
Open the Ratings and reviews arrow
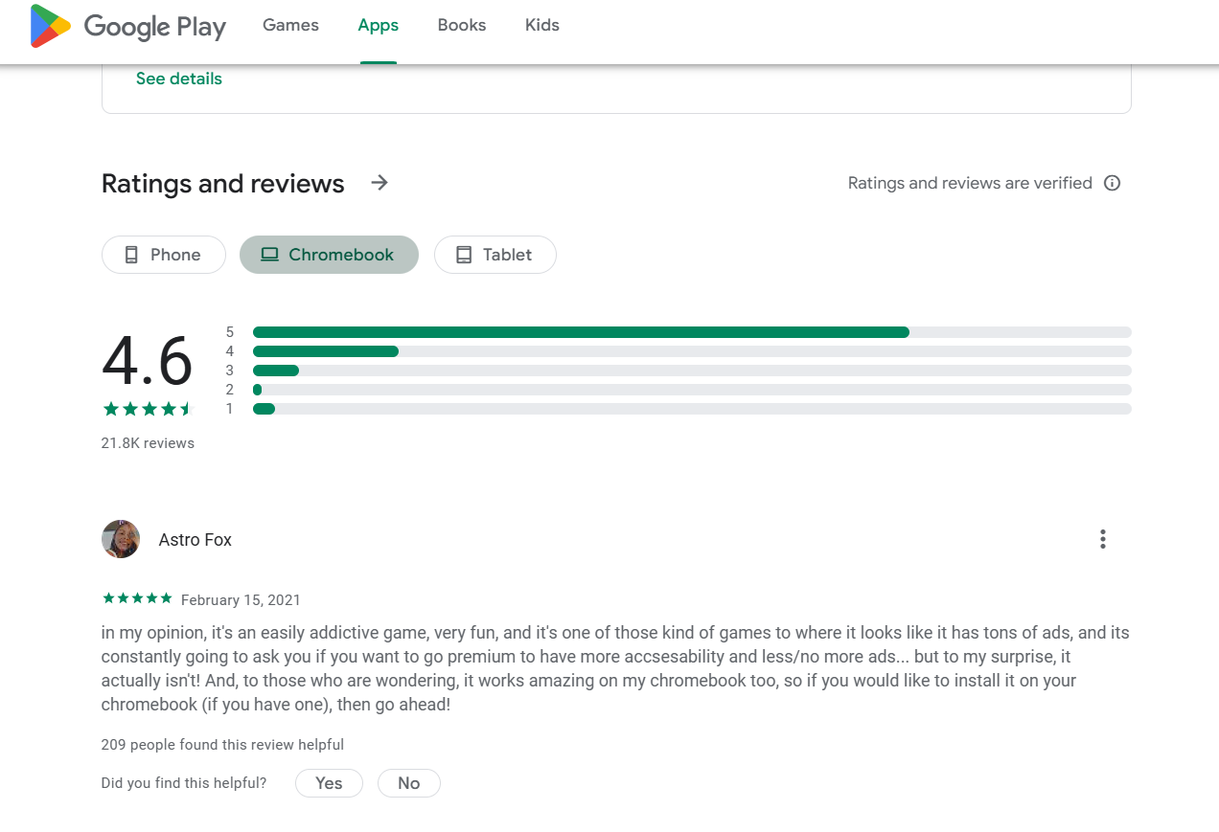(379, 182)
